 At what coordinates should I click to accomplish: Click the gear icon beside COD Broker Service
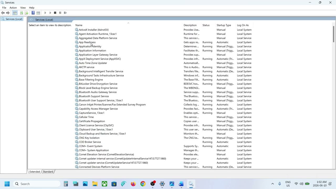pyautogui.click(x=77, y=142)
